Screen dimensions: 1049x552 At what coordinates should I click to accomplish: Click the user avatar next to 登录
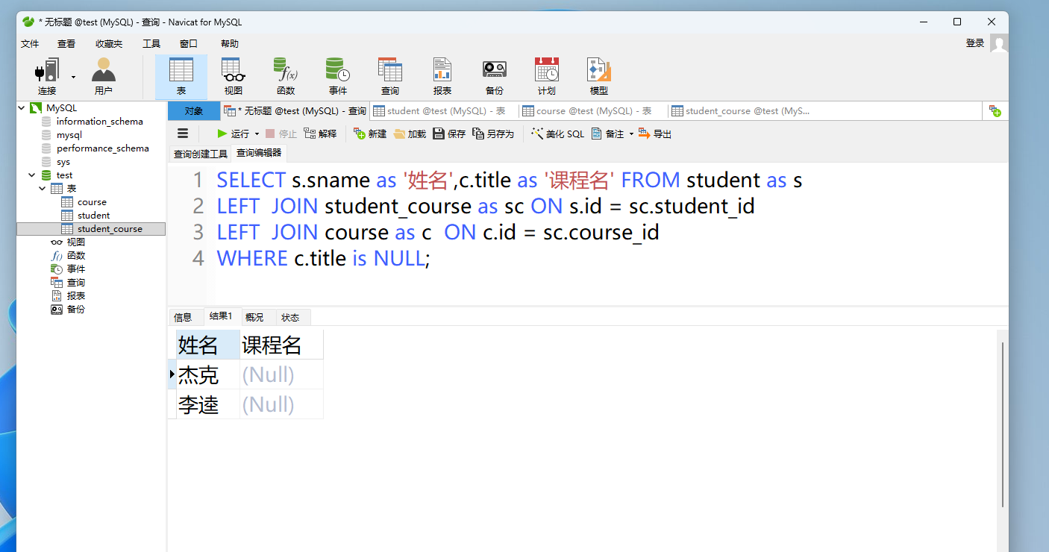998,43
